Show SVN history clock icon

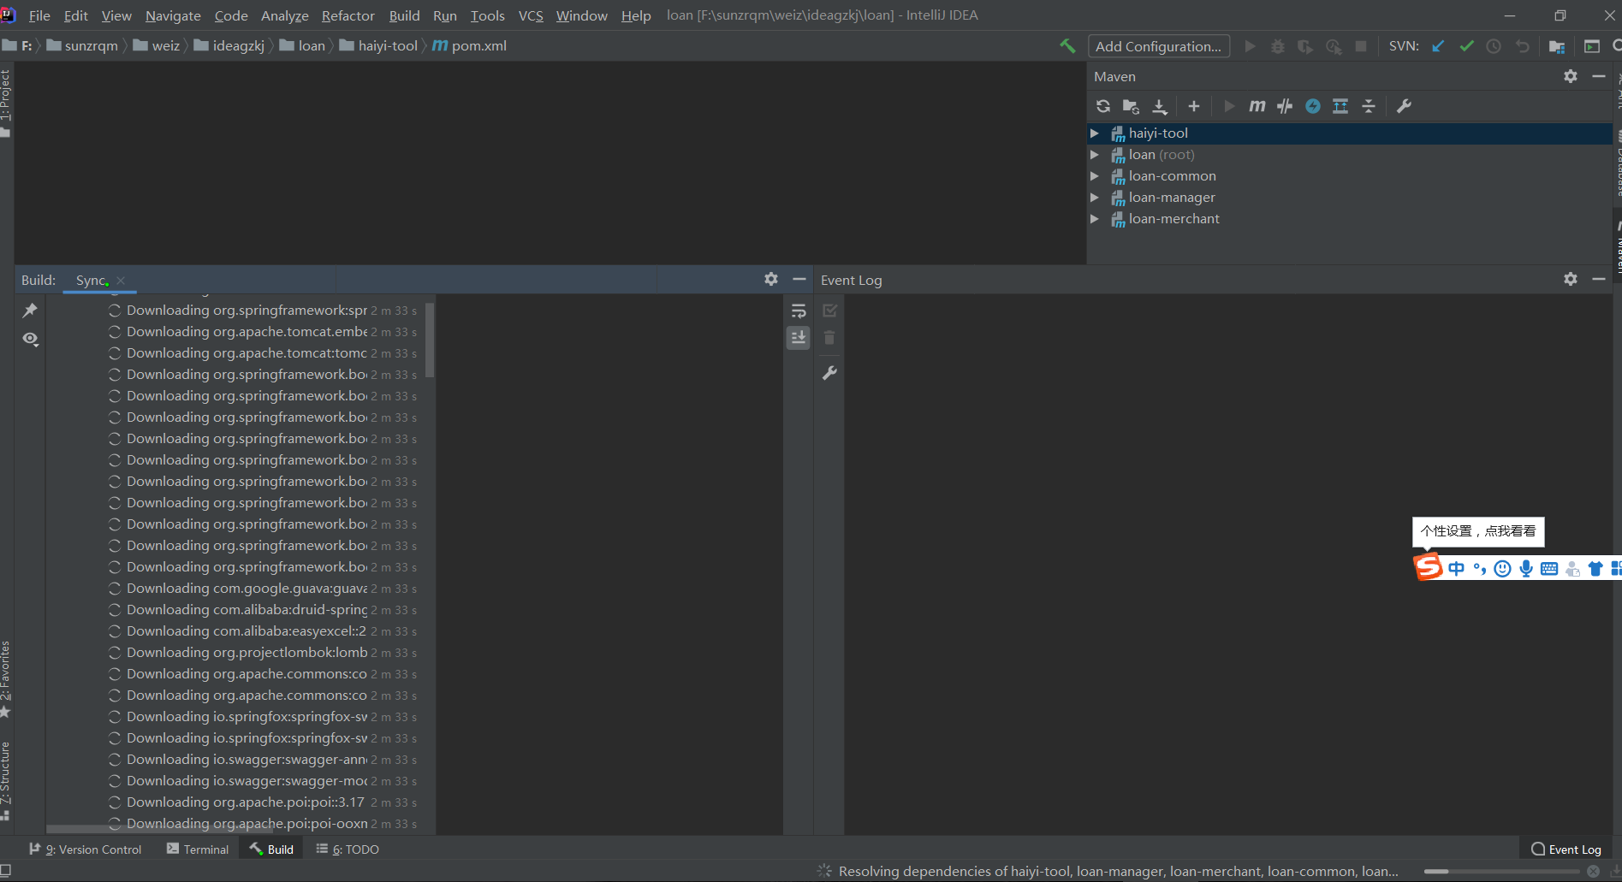pos(1494,46)
